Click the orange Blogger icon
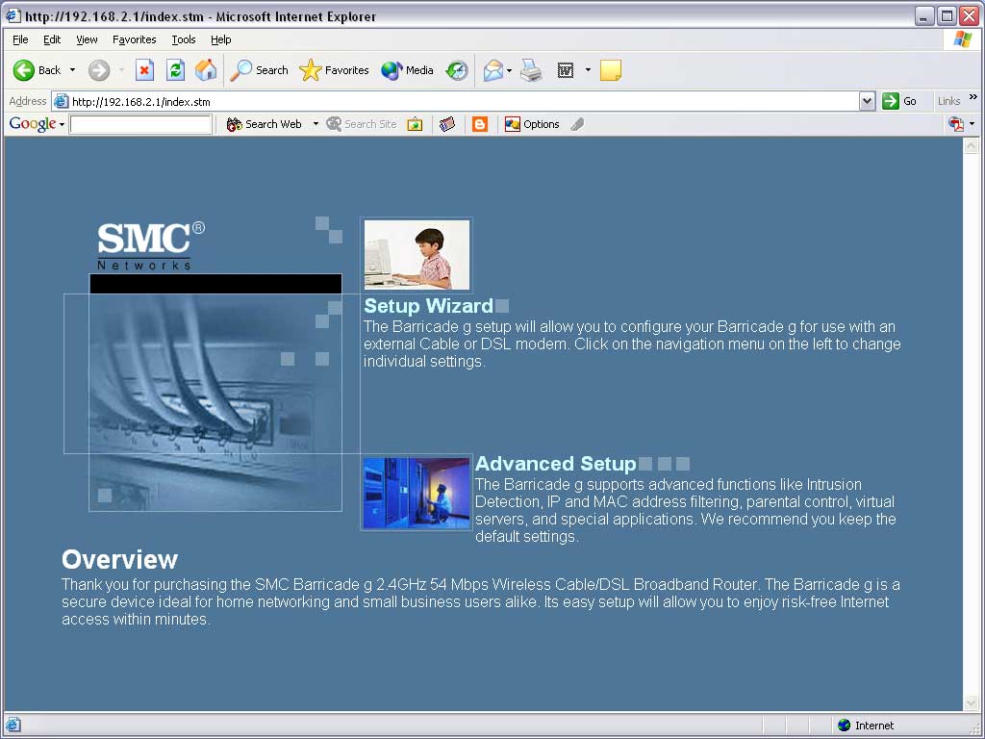985x739 pixels. 480,124
